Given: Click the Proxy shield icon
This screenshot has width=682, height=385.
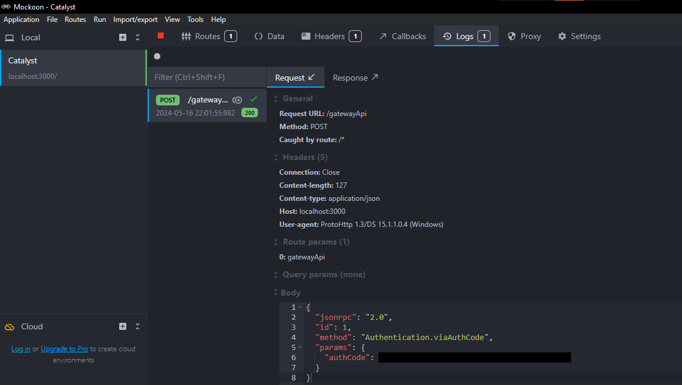Looking at the screenshot, I should [511, 36].
